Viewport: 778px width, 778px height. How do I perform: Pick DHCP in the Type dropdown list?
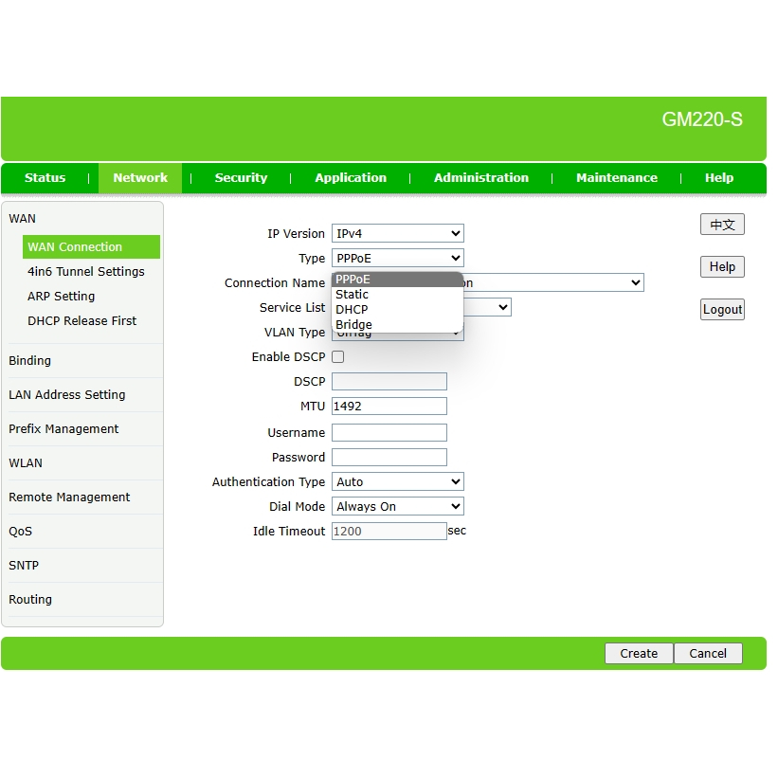(353, 310)
